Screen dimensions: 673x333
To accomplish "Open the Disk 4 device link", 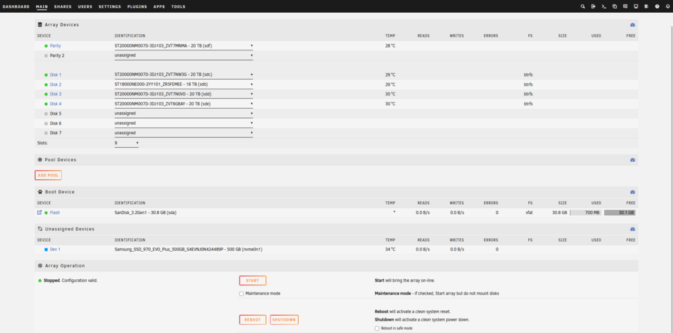I will click(55, 104).
